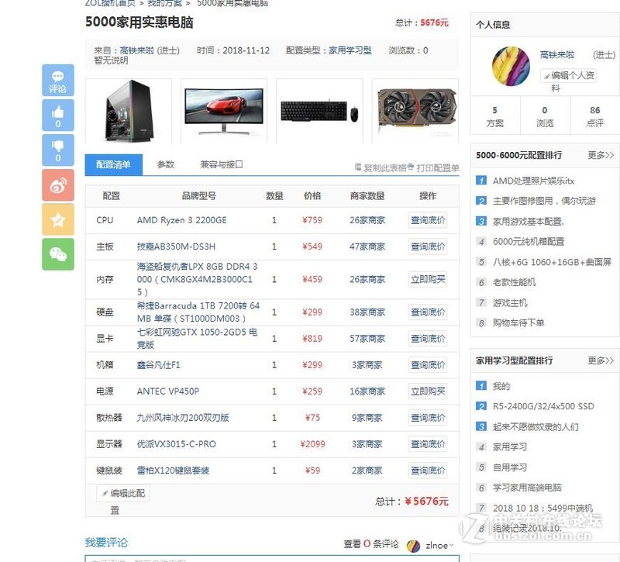Favorite this build with the star icon
The image size is (620, 562).
58,219
